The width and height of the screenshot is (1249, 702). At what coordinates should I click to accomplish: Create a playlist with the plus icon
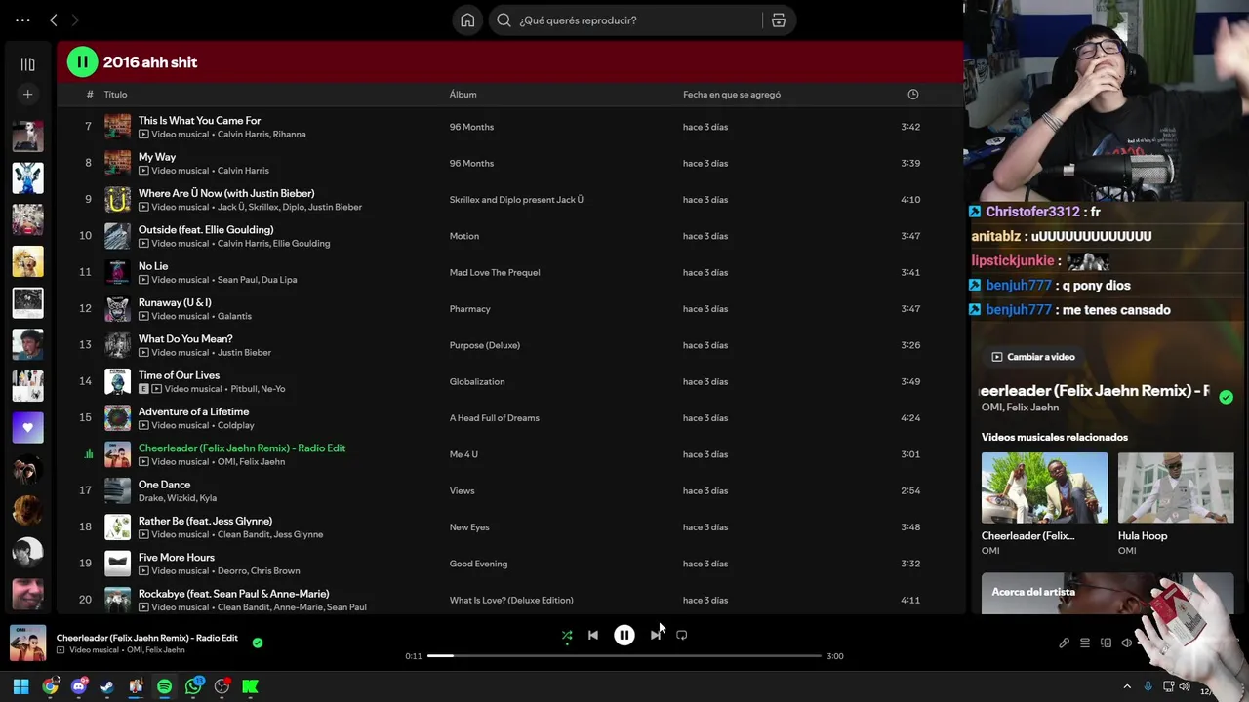[x=27, y=95]
